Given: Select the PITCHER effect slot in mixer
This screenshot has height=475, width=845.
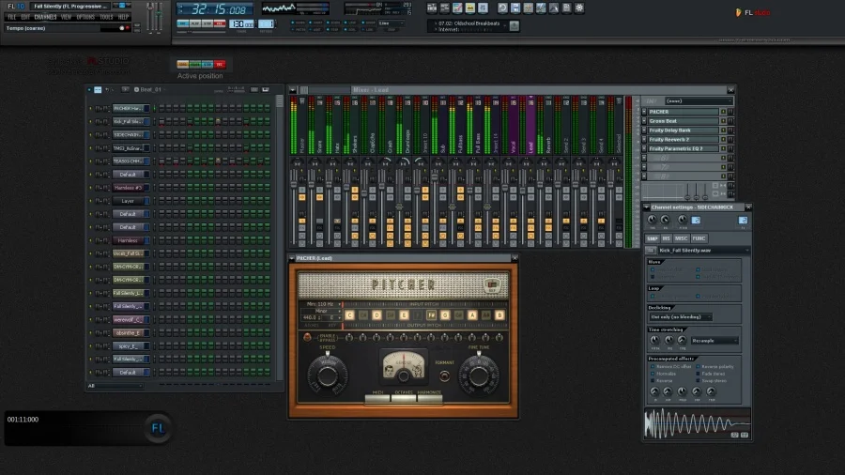Looking at the screenshot, I should [683, 112].
